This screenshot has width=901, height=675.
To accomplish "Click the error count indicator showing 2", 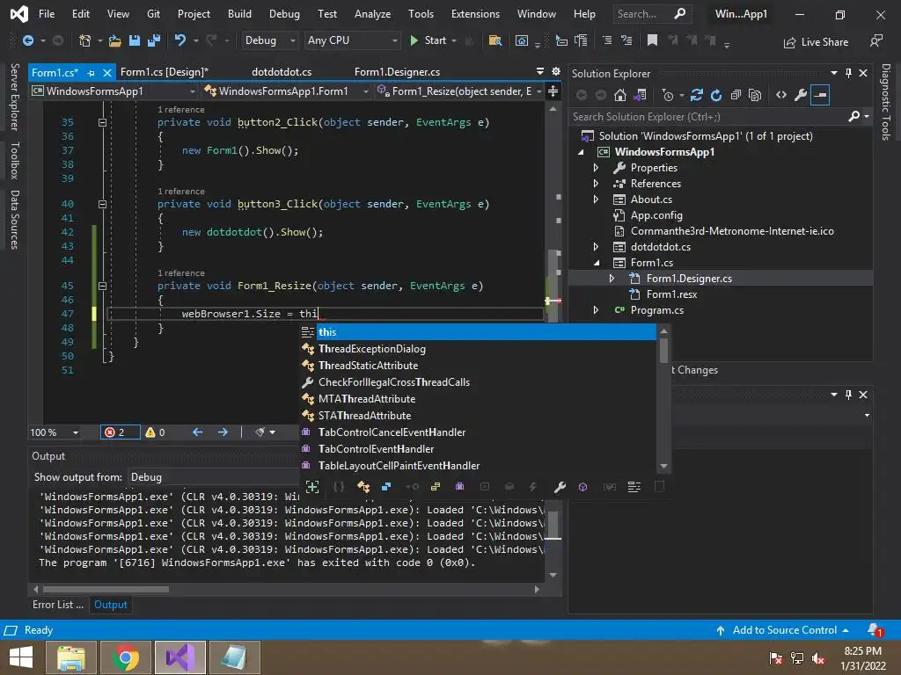I will 120,432.
